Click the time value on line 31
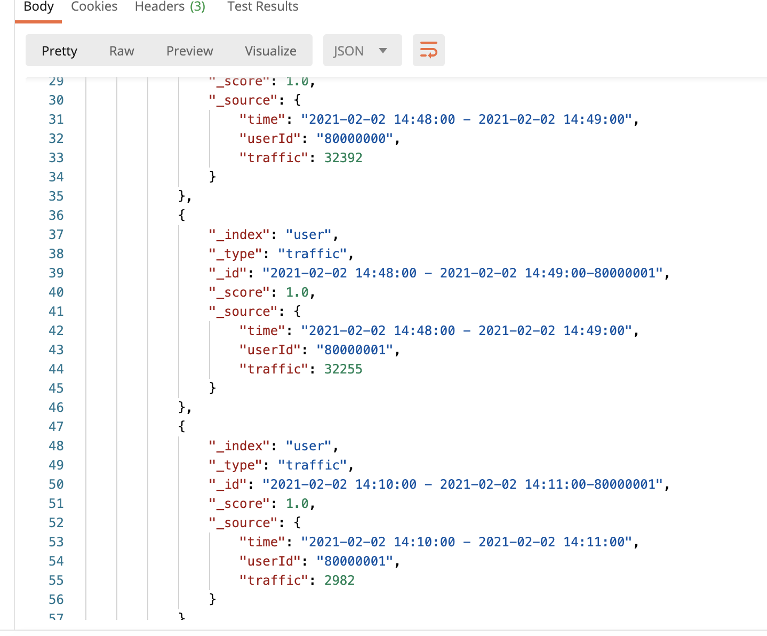Screen dimensions: 767x636 click(x=467, y=120)
